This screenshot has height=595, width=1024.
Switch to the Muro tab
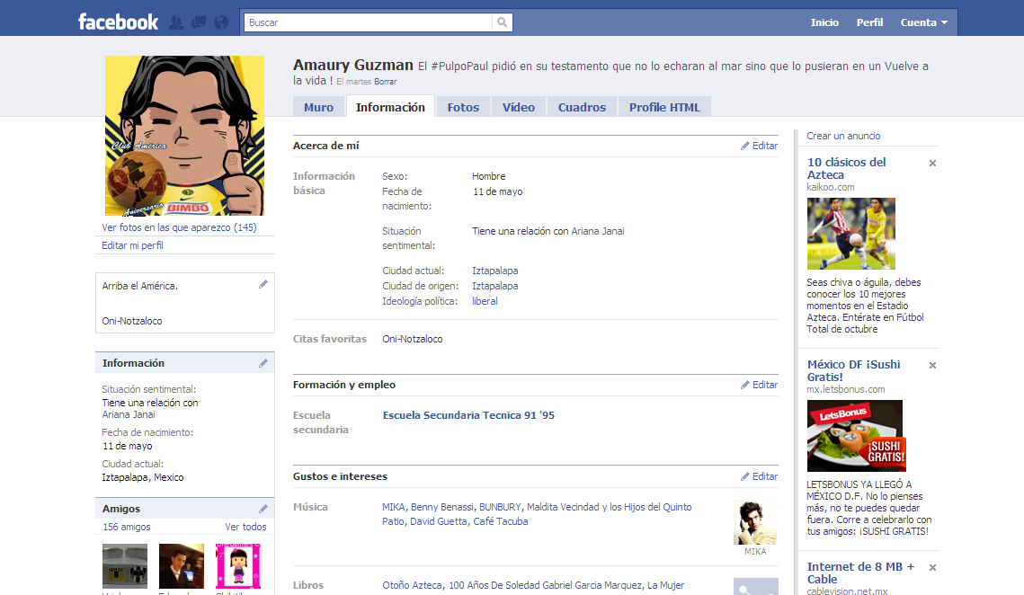point(318,107)
